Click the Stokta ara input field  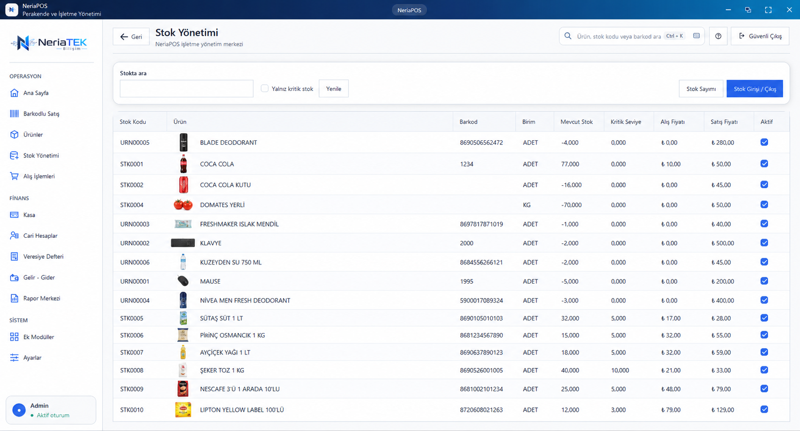(187, 88)
